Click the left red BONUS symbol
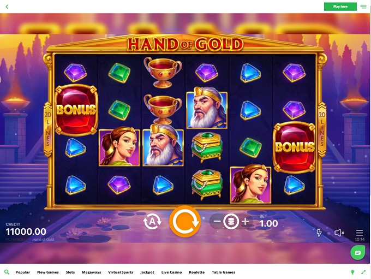 76,110
